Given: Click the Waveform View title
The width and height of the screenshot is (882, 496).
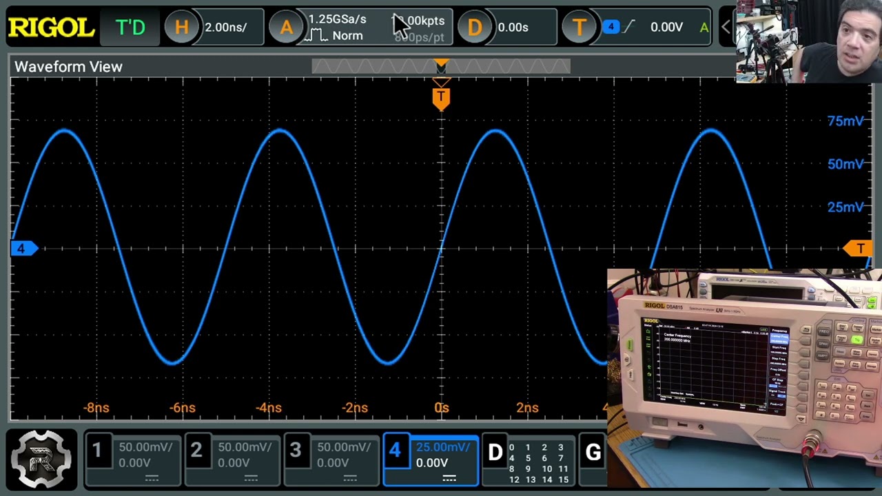Looking at the screenshot, I should pyautogui.click(x=68, y=67).
